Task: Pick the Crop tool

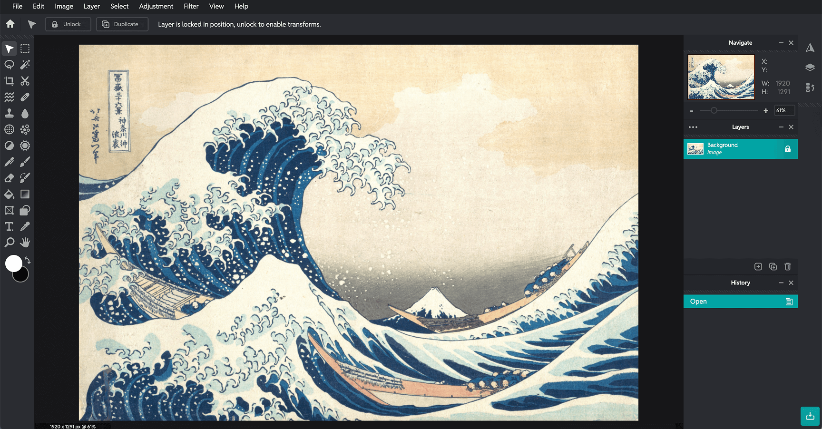Action: click(x=9, y=81)
